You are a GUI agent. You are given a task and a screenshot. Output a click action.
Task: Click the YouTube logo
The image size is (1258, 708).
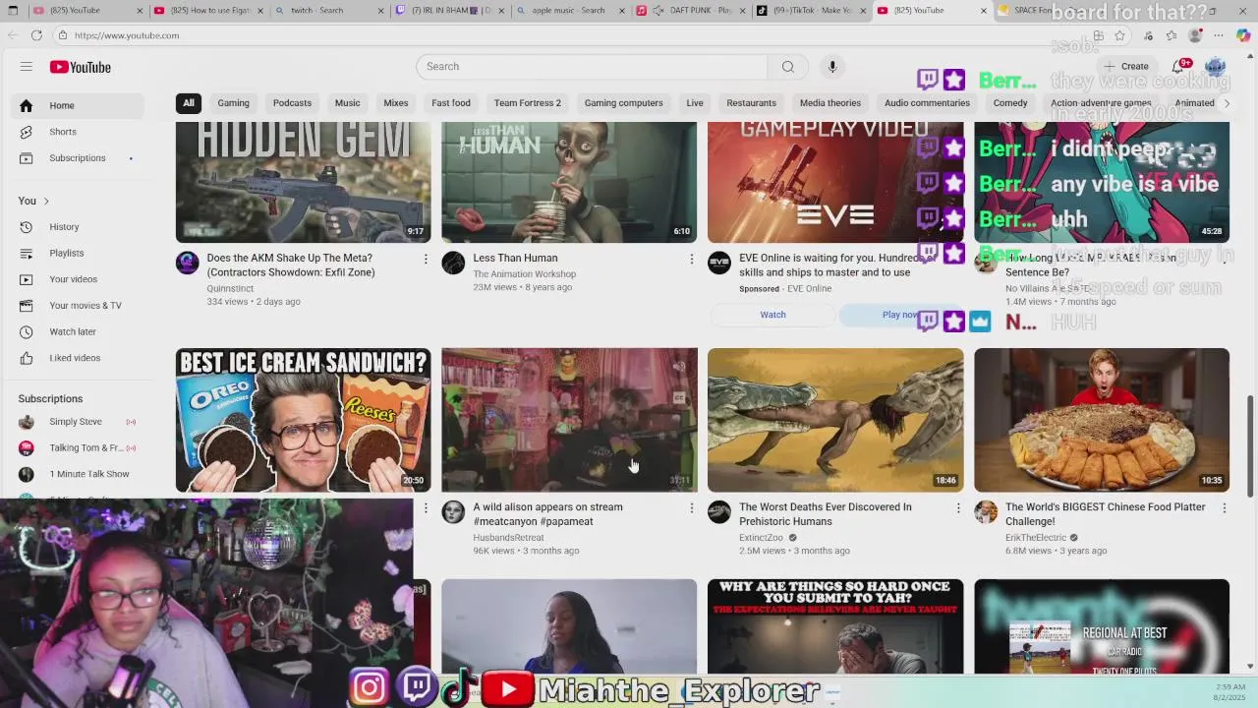81,67
